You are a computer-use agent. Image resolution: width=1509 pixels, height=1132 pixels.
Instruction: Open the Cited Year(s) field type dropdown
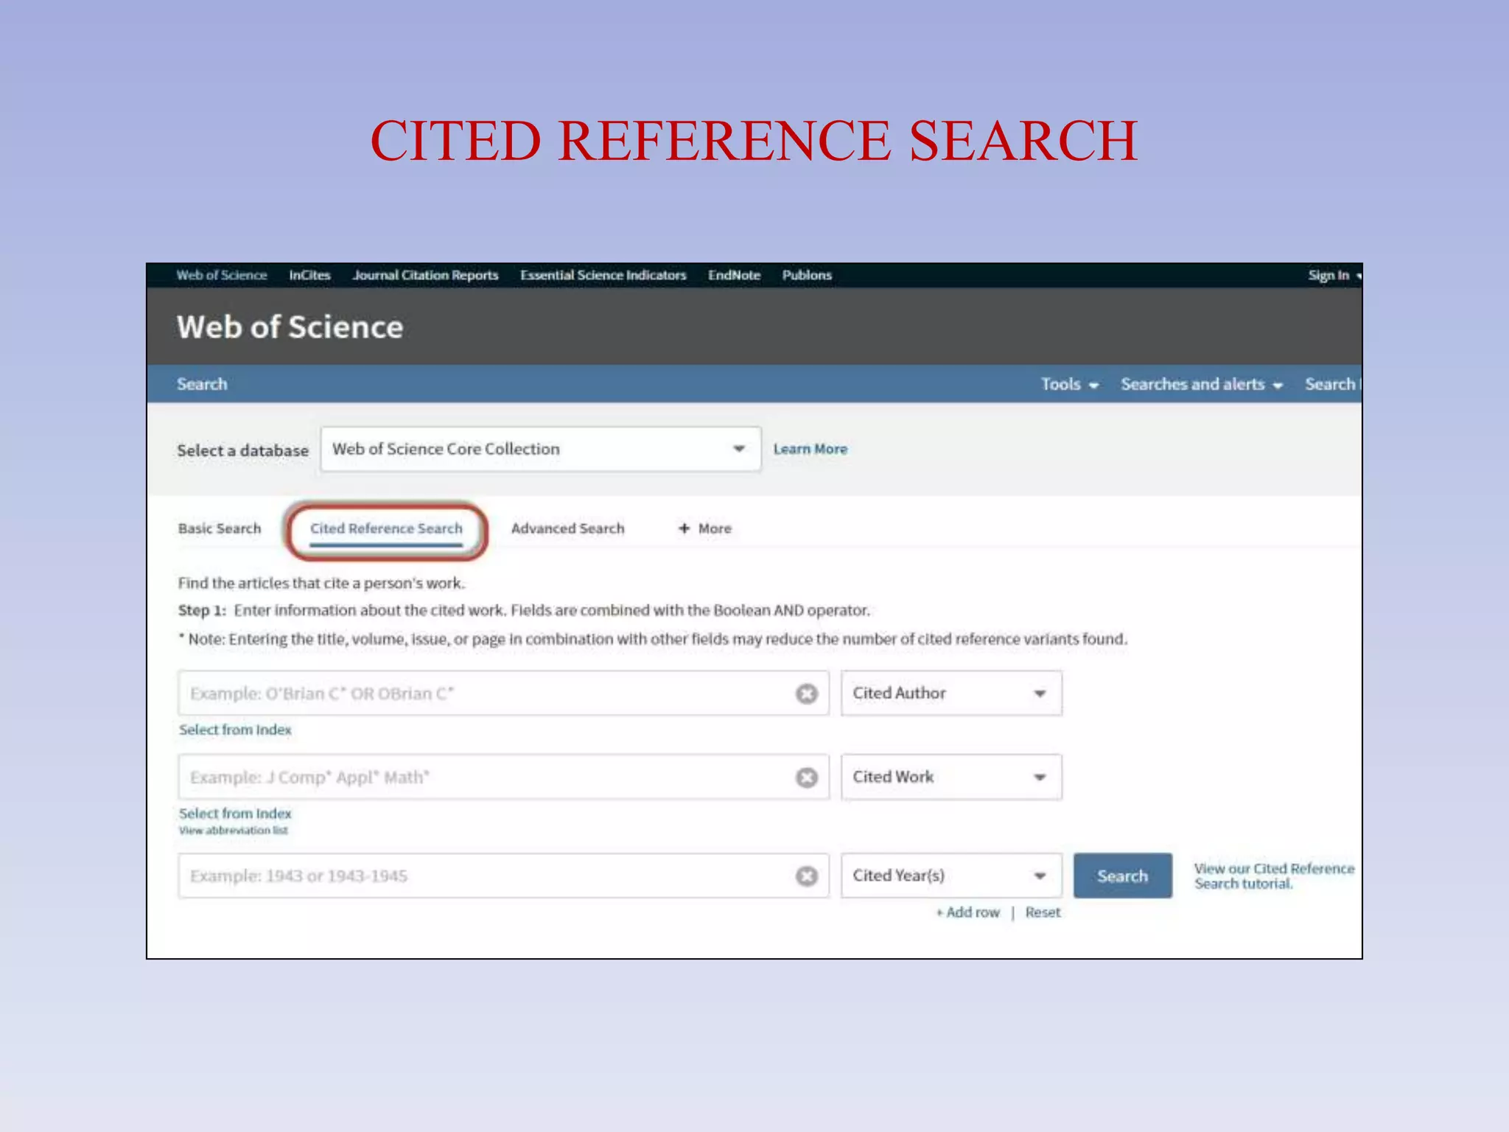point(950,876)
